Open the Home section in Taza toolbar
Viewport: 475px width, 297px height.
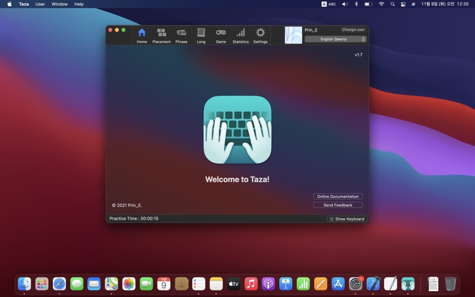(141, 36)
